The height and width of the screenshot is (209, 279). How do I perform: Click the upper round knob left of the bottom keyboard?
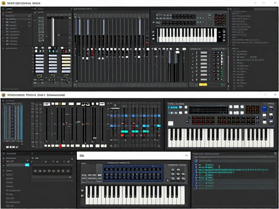(82, 191)
